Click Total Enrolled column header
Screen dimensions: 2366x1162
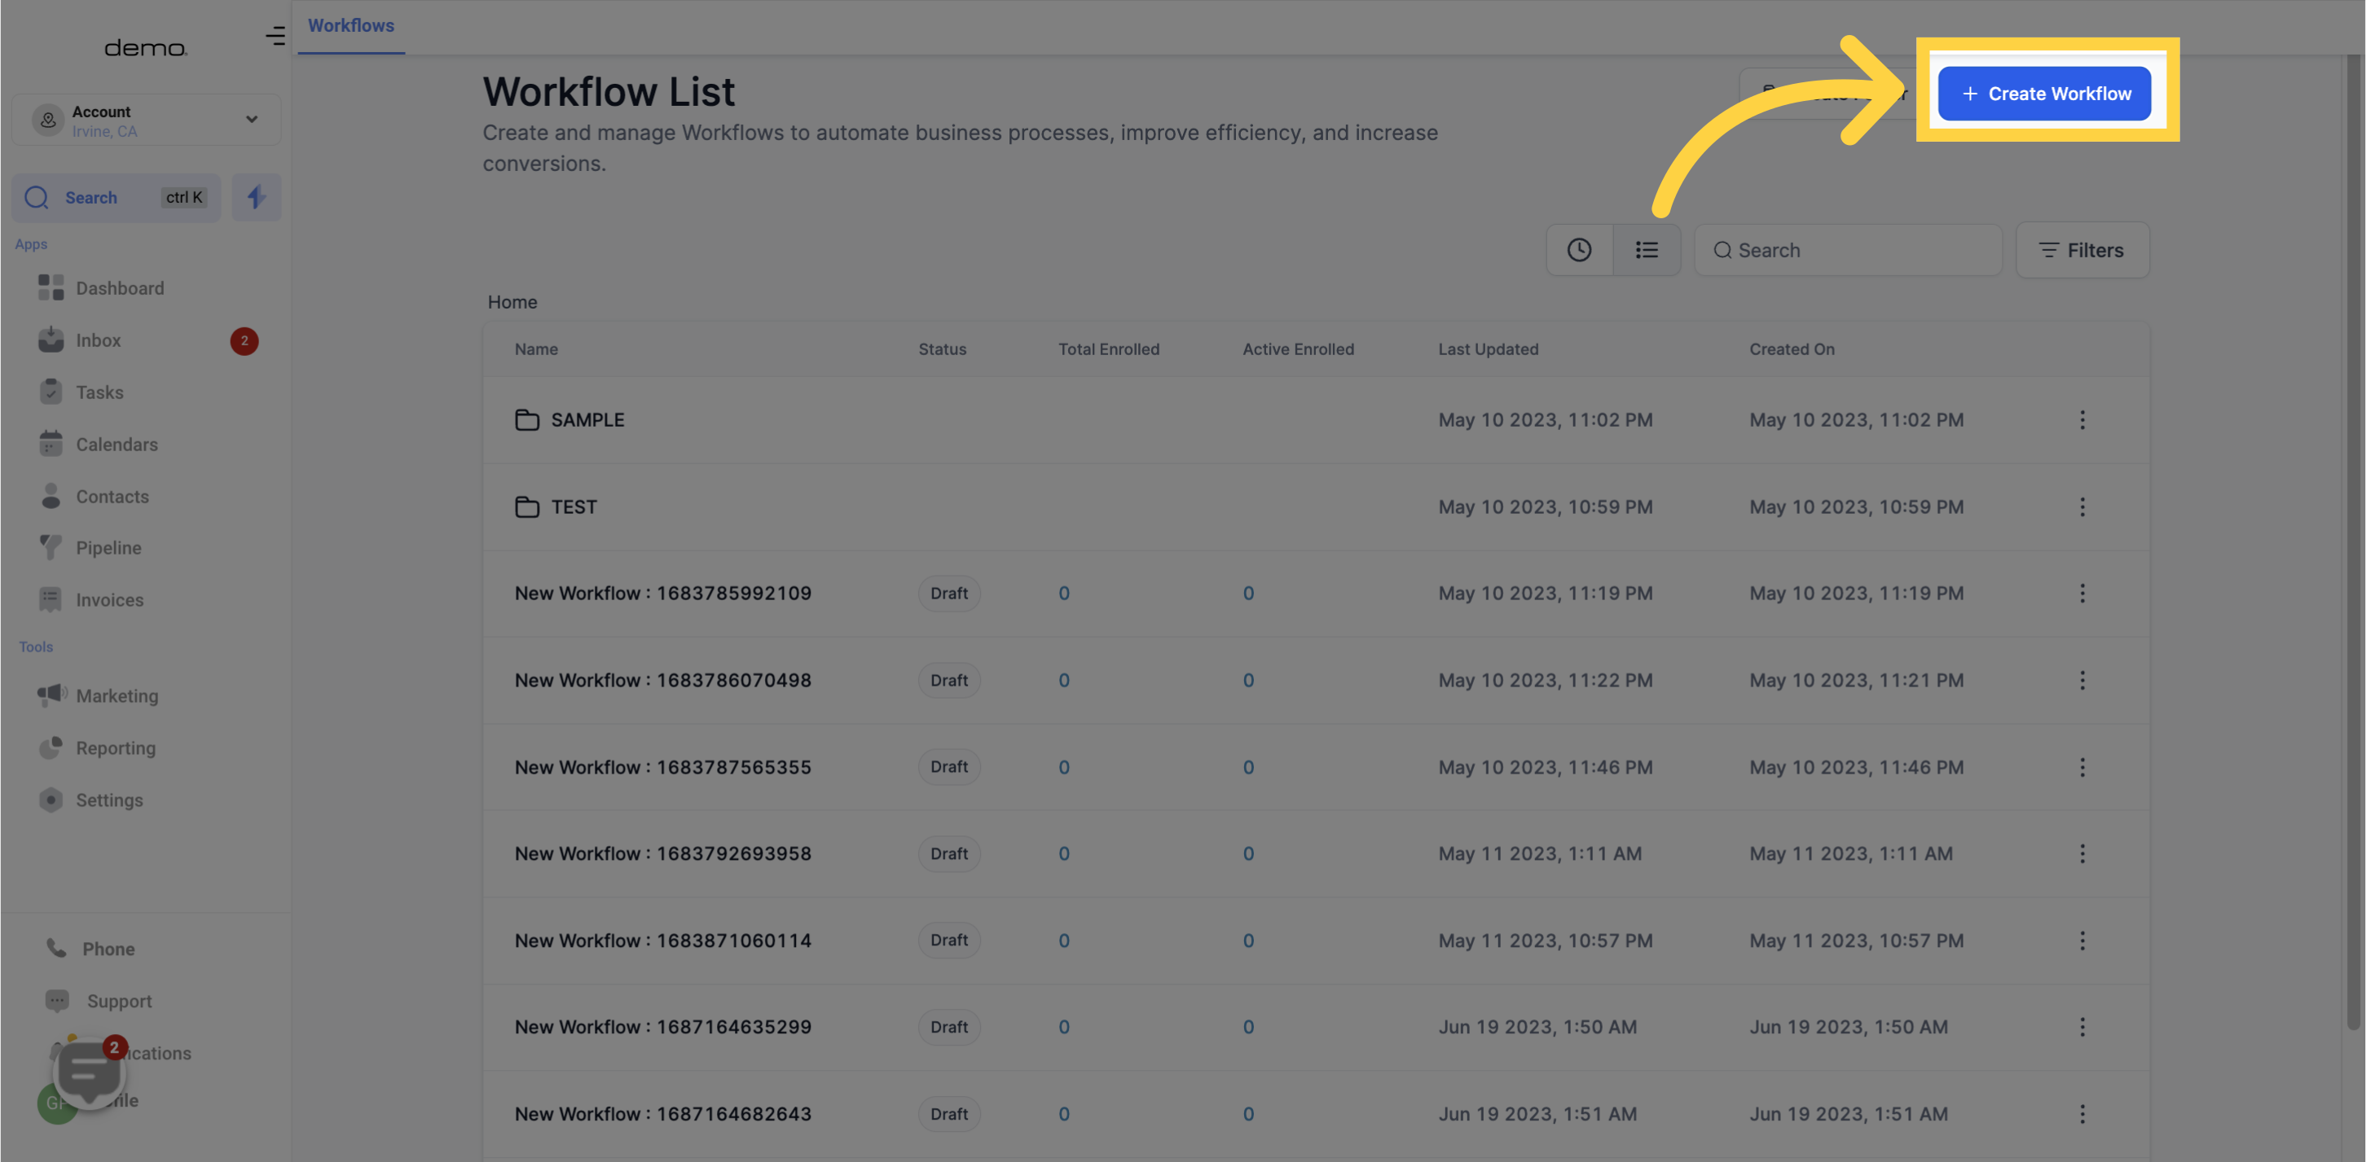coord(1109,349)
